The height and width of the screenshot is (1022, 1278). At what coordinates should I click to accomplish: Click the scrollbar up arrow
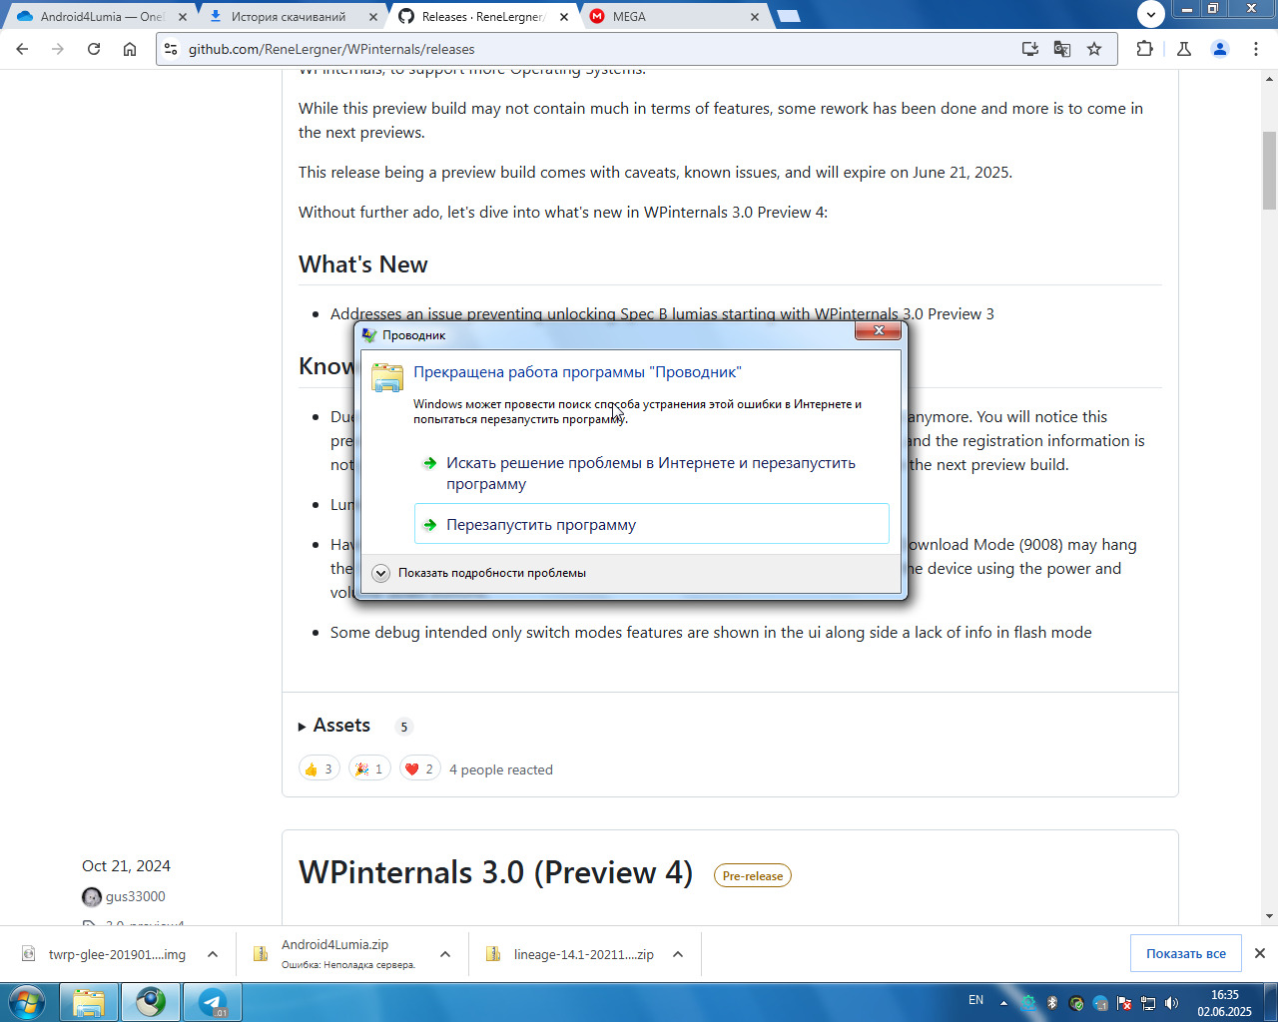coord(1269,78)
